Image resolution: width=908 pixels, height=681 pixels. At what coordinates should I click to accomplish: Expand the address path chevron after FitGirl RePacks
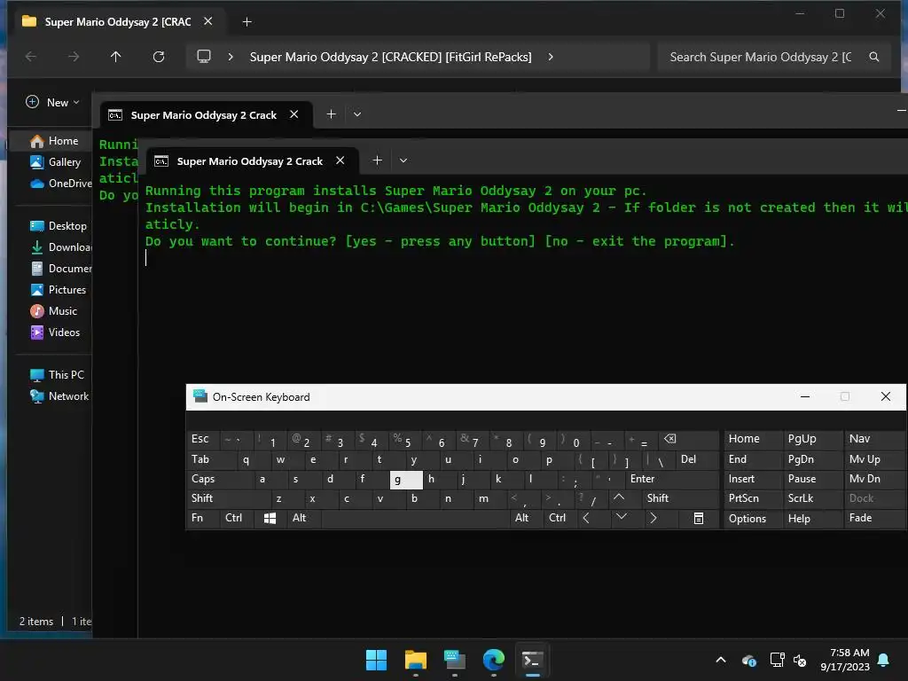pyautogui.click(x=550, y=57)
